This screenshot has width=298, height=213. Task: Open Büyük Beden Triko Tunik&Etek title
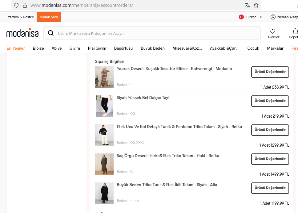point(167,185)
